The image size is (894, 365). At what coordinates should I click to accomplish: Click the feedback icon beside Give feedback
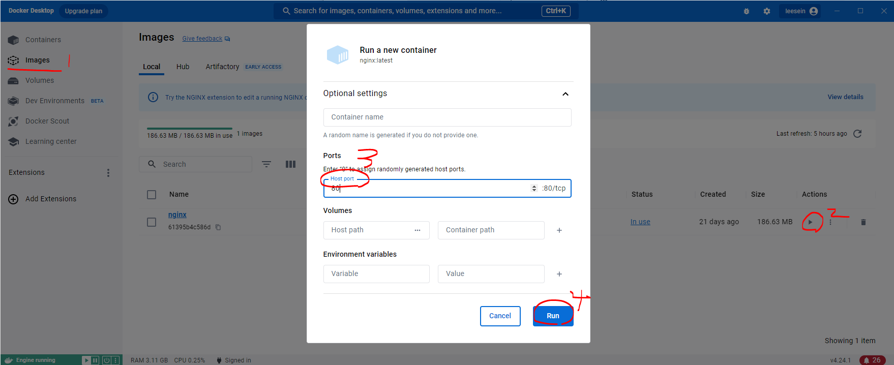227,39
